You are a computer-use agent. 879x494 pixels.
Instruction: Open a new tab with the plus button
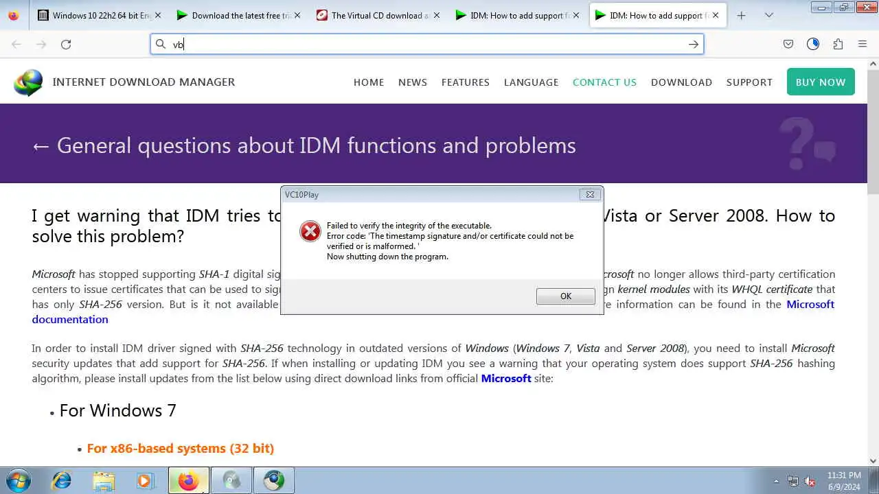pyautogui.click(x=741, y=15)
